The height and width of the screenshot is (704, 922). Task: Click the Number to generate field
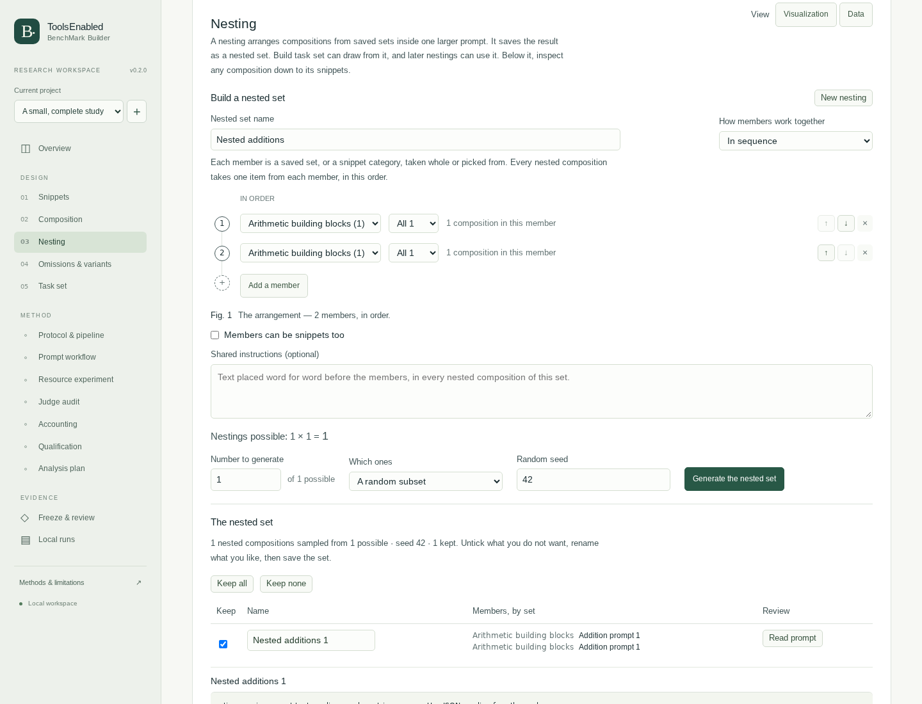(x=246, y=479)
